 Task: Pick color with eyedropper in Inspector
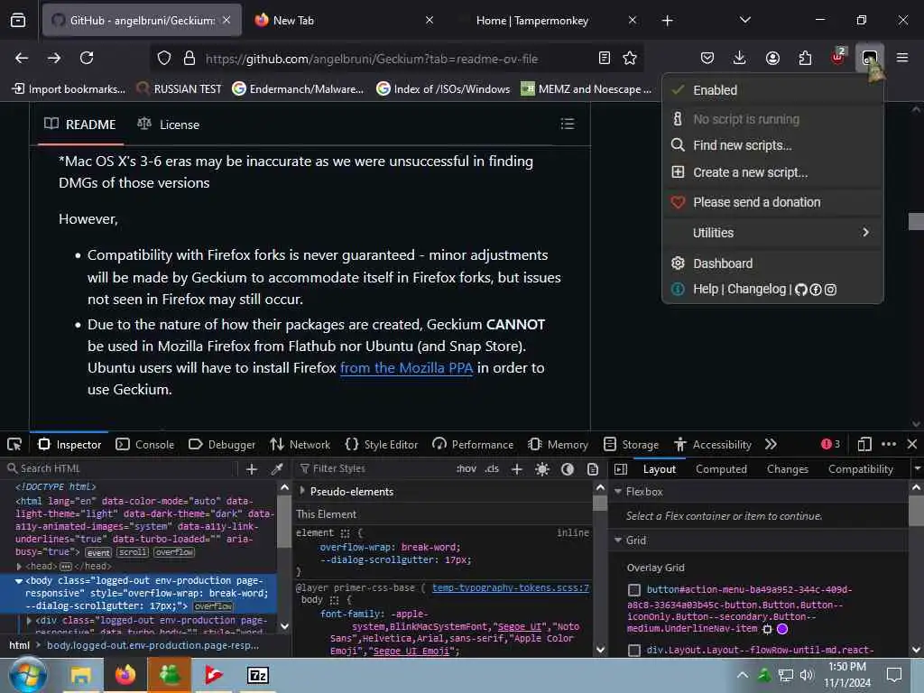276,469
